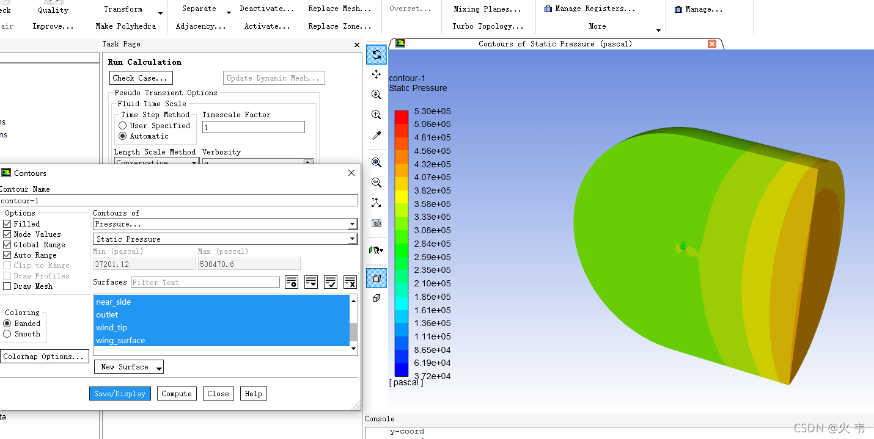
Task: Click the rotate view tool icon
Action: click(376, 55)
